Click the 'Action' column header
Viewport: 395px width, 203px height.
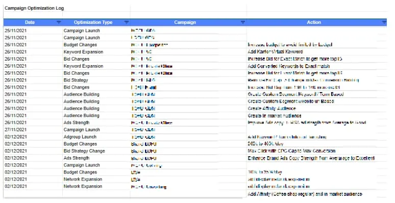(314, 22)
